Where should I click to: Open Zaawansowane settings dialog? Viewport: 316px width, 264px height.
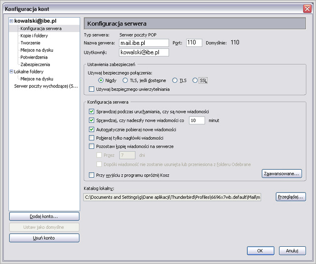click(281, 174)
